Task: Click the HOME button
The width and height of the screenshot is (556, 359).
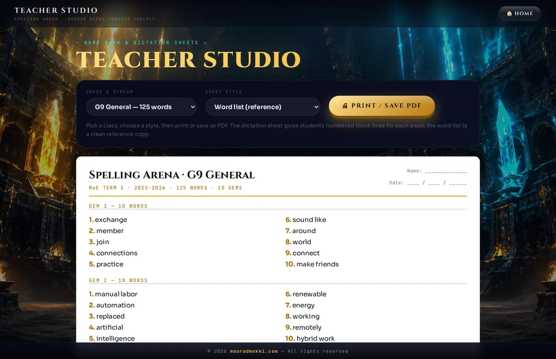Action: click(519, 13)
